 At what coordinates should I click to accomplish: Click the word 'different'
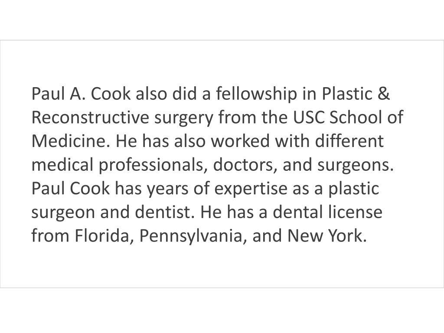point(349,141)
